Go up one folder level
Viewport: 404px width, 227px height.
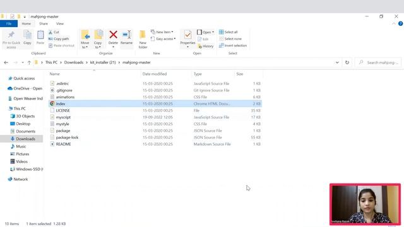point(29,62)
